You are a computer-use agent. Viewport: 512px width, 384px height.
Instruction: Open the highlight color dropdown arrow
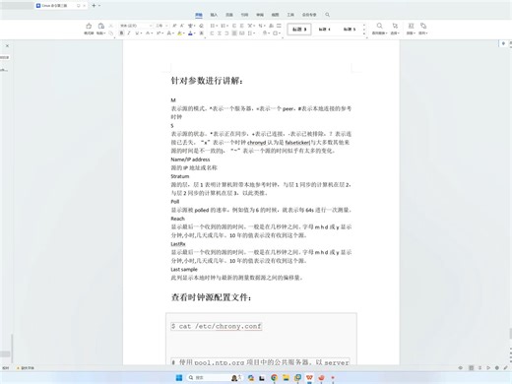[184, 33]
